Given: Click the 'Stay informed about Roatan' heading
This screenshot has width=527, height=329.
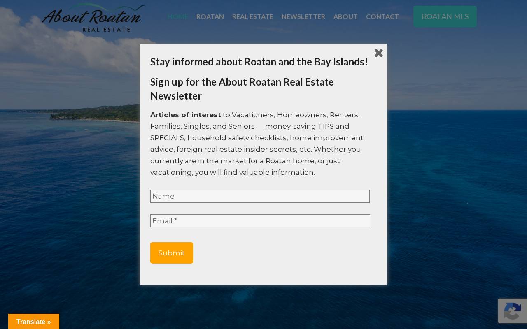Looking at the screenshot, I should tap(259, 62).
